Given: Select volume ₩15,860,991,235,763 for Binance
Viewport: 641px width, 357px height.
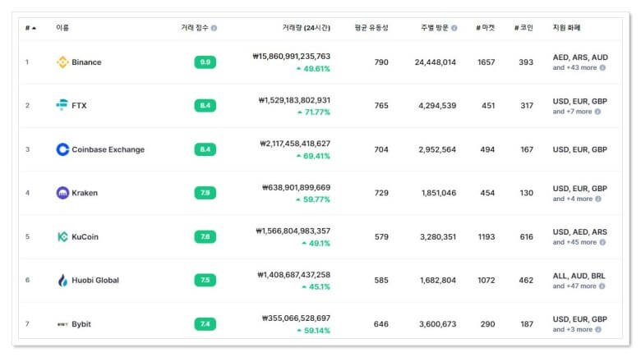Looking at the screenshot, I should (x=292, y=57).
